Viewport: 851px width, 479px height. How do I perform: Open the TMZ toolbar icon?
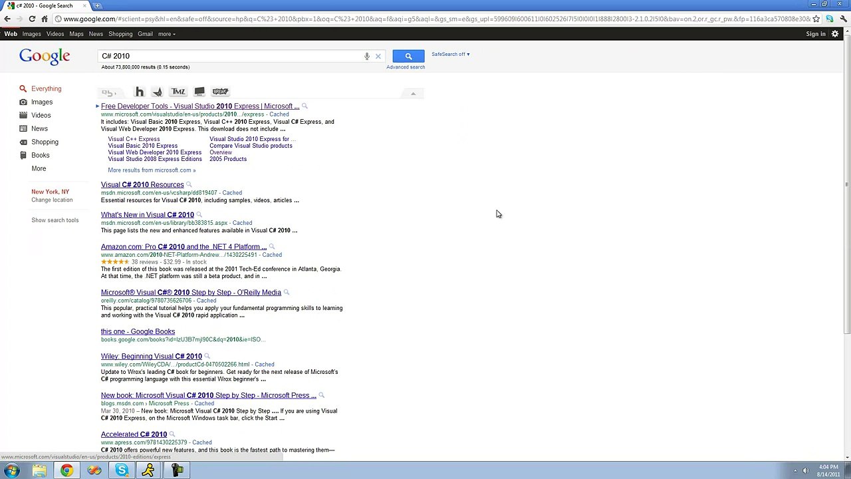click(178, 92)
